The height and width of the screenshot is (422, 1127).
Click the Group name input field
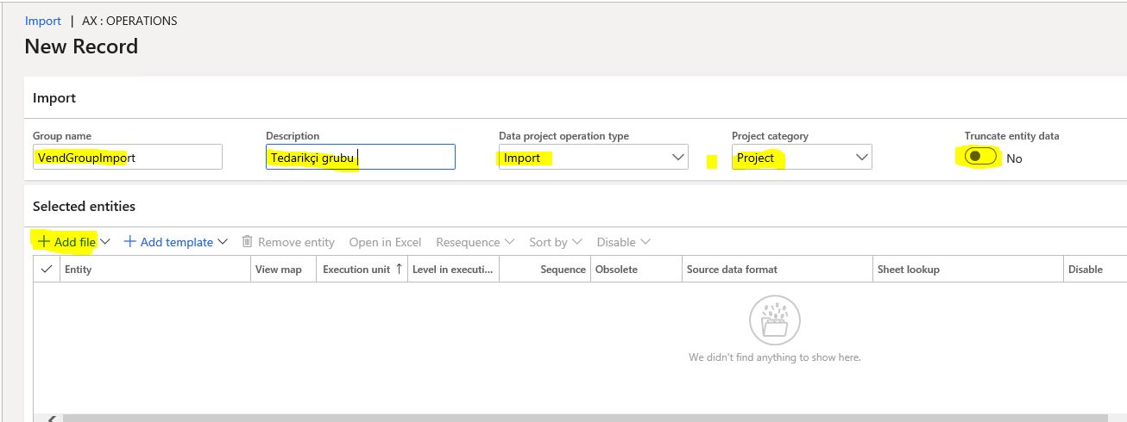click(127, 158)
